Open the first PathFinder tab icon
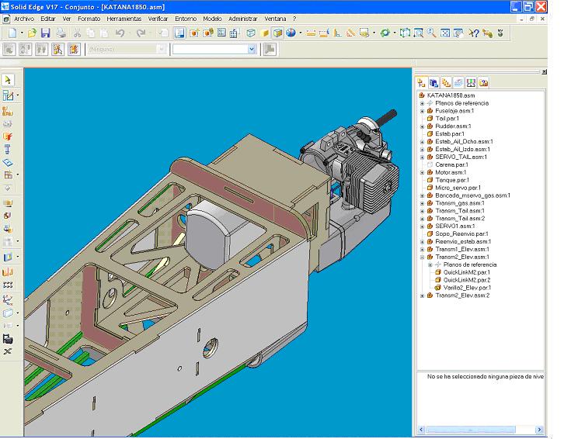Screen dimensions: 571x439 tap(422, 82)
